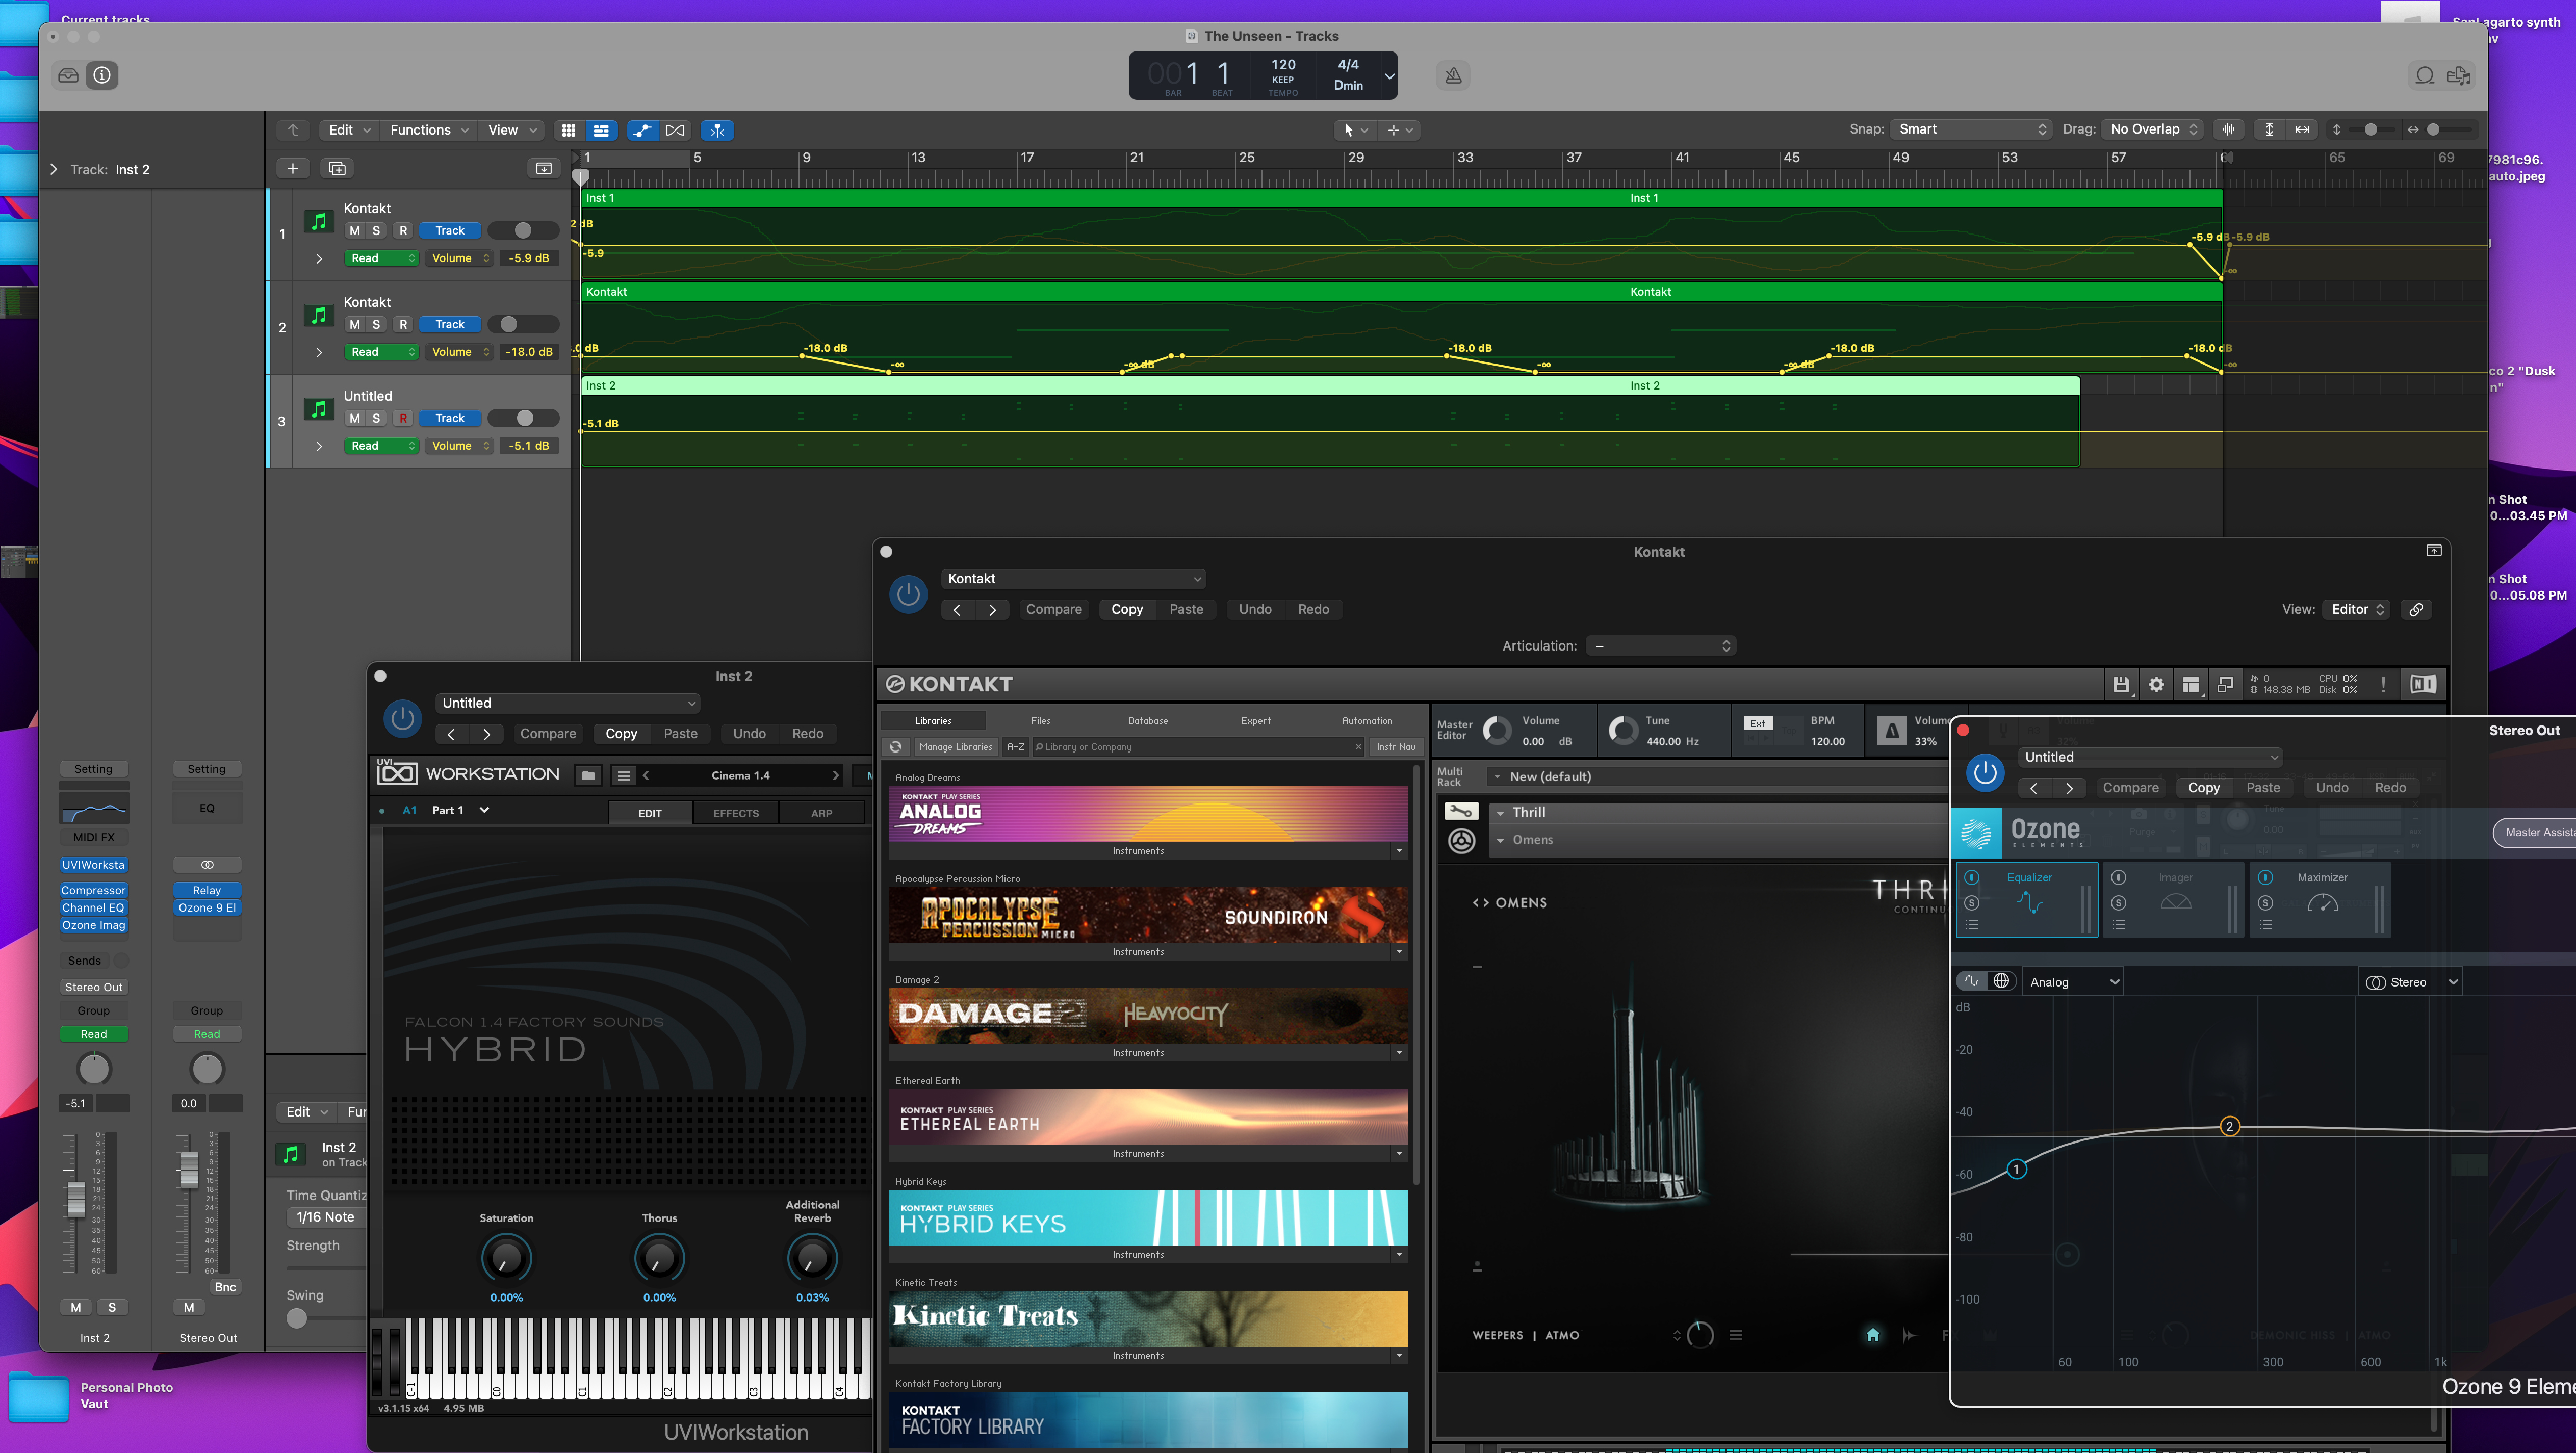This screenshot has height=1453, width=2576.
Task: Switch to the EFFECTS tab in UVI Workstation
Action: [735, 813]
